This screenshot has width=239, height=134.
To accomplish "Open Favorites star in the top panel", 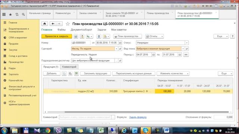I will 10,15.
